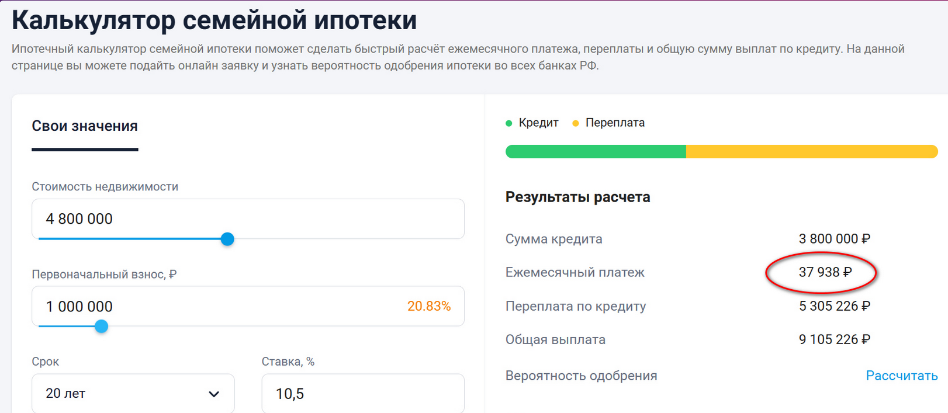Image resolution: width=948 pixels, height=413 pixels.
Task: Click the green "Кредит" legend dot
Action: [508, 123]
